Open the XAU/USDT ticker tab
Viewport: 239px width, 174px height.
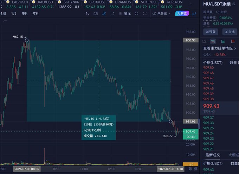tap(43, 5)
